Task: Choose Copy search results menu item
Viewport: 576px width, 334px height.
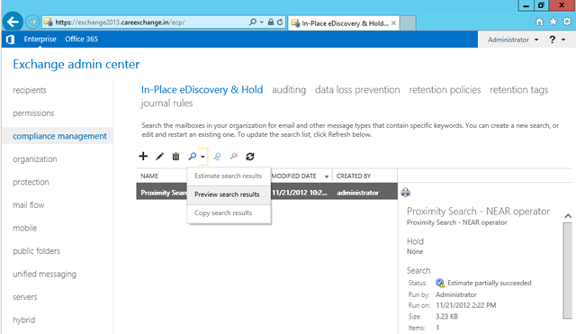Action: click(x=229, y=213)
